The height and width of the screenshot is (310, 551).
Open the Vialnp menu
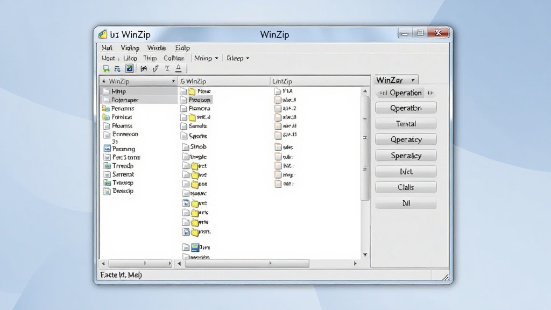[x=130, y=48]
